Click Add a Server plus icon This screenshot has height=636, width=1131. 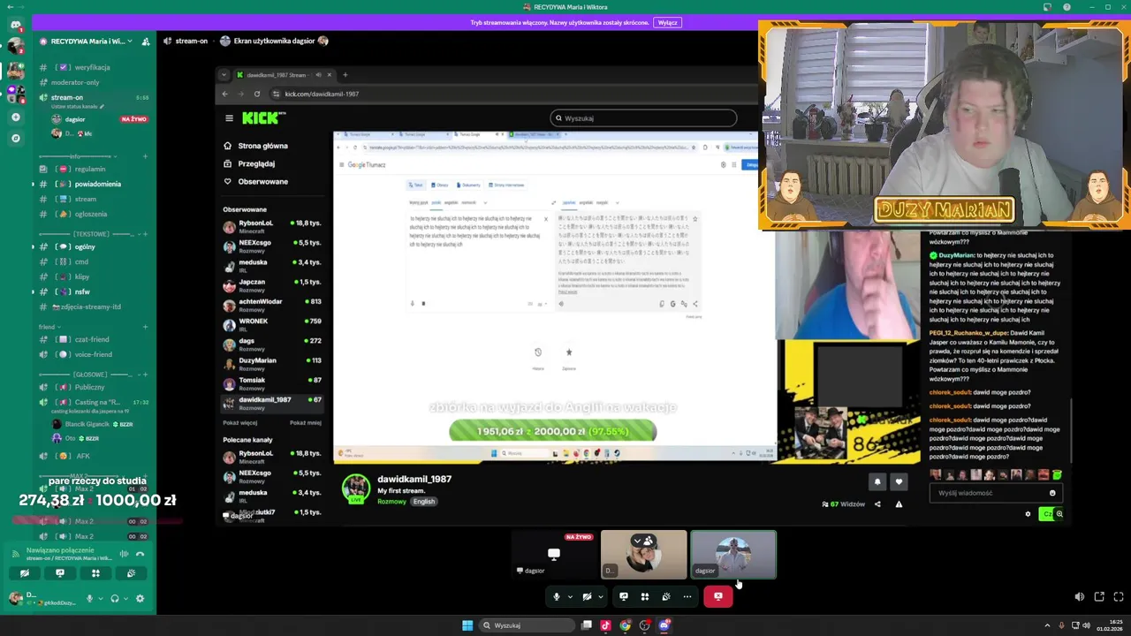pos(15,117)
